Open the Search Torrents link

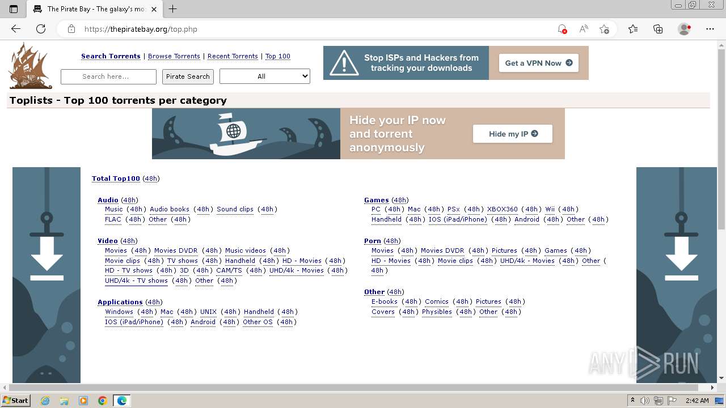pos(111,56)
